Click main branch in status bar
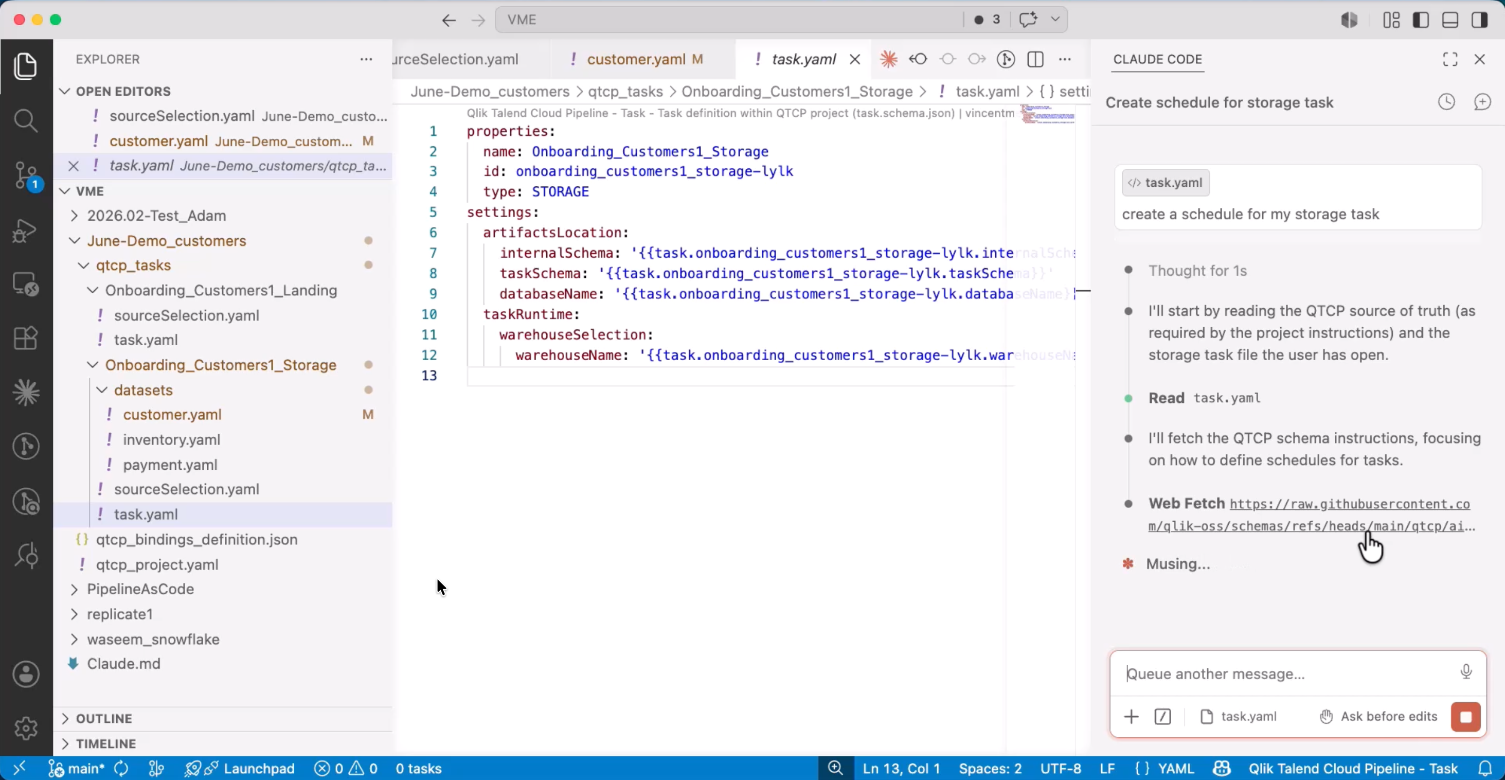This screenshot has width=1505, height=780. [77, 768]
